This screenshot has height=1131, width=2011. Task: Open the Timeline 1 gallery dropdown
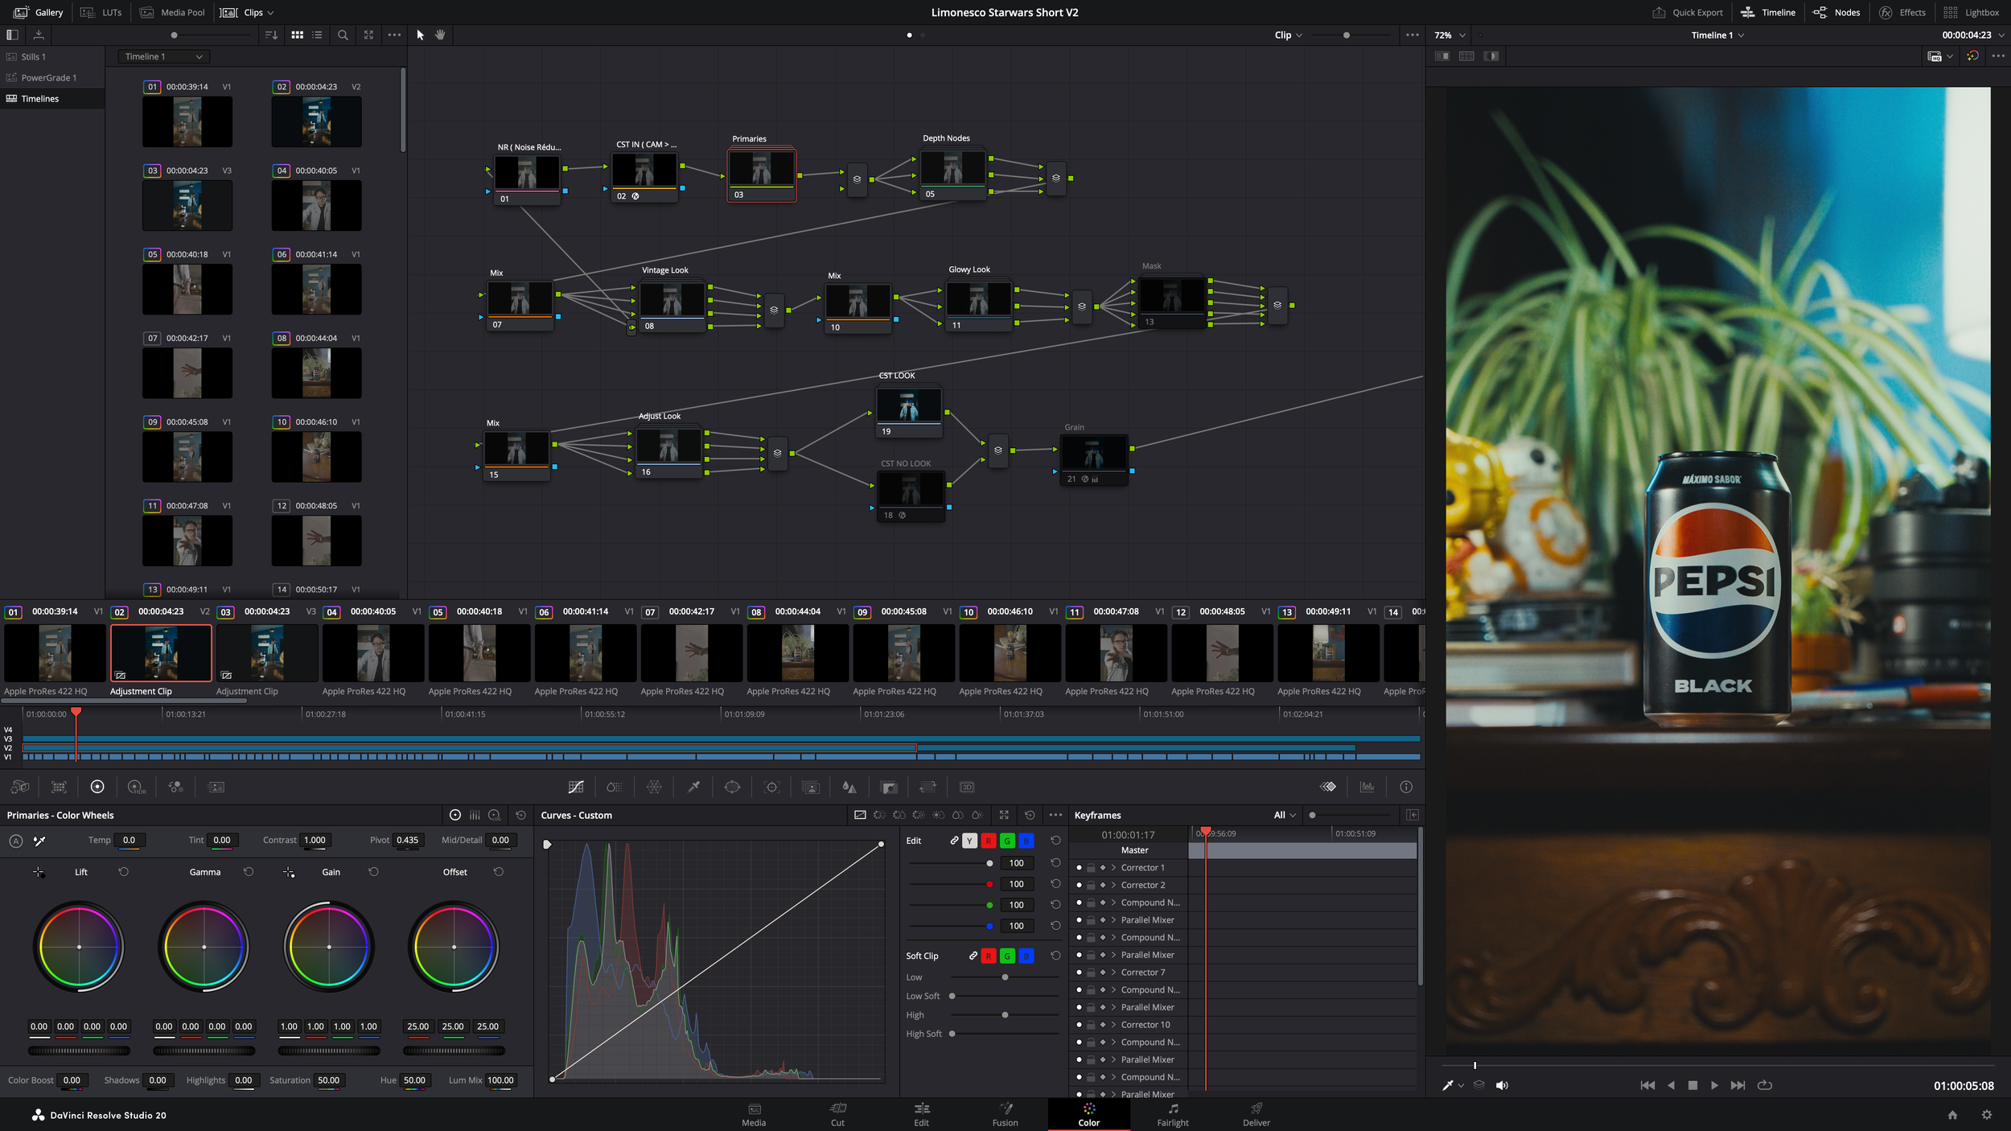coord(164,56)
